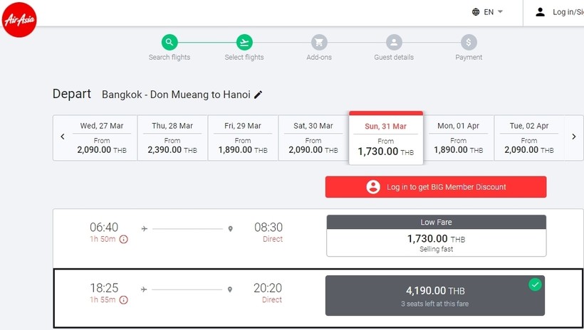Viewport: 584px width, 330px height.
Task: Open the EN language dropdown
Action: click(488, 12)
